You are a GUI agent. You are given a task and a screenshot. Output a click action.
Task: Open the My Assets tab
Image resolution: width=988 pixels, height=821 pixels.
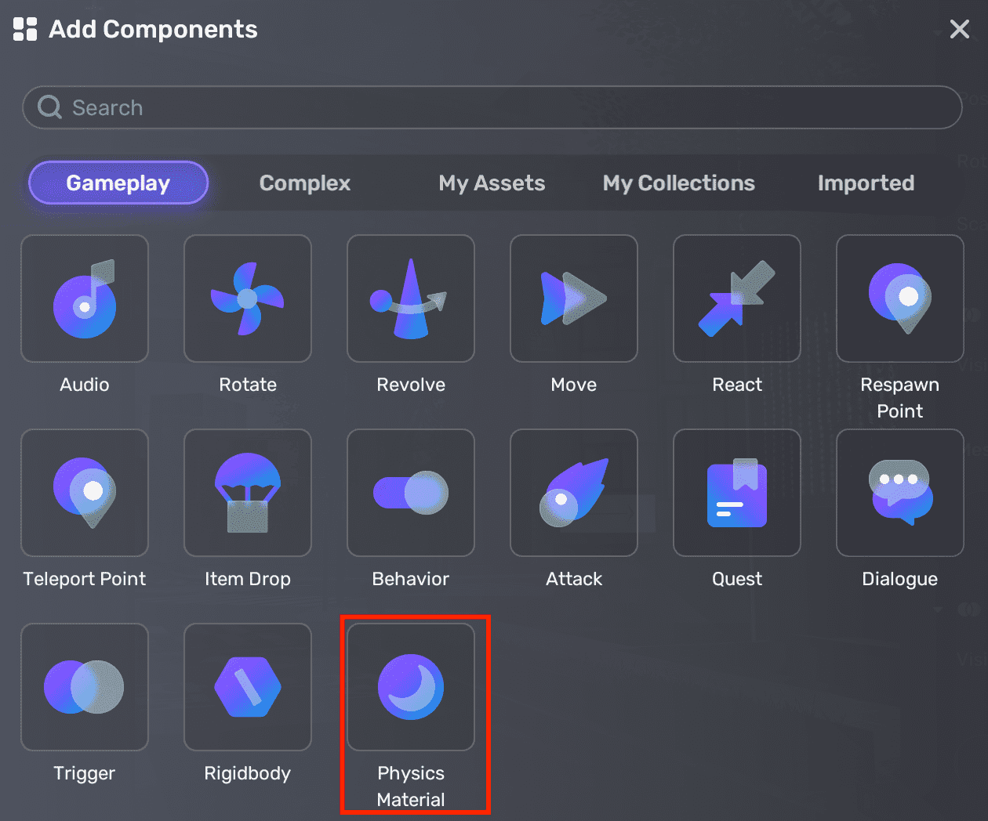point(492,183)
